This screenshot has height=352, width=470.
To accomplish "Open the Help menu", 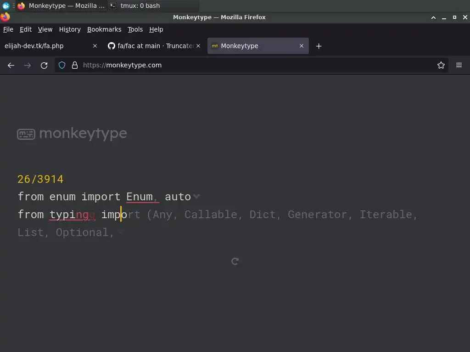I will coord(156,29).
